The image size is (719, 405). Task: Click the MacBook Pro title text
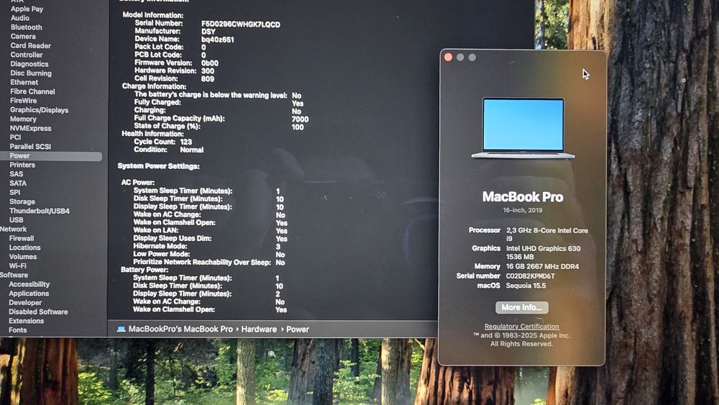(x=523, y=197)
